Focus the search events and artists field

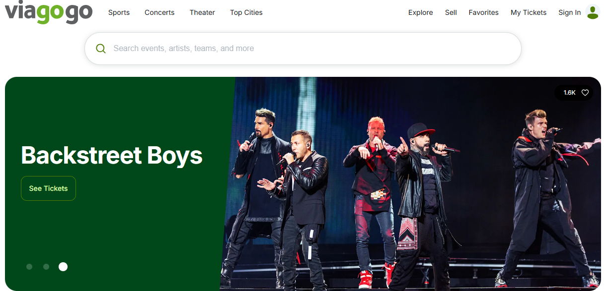pos(303,49)
